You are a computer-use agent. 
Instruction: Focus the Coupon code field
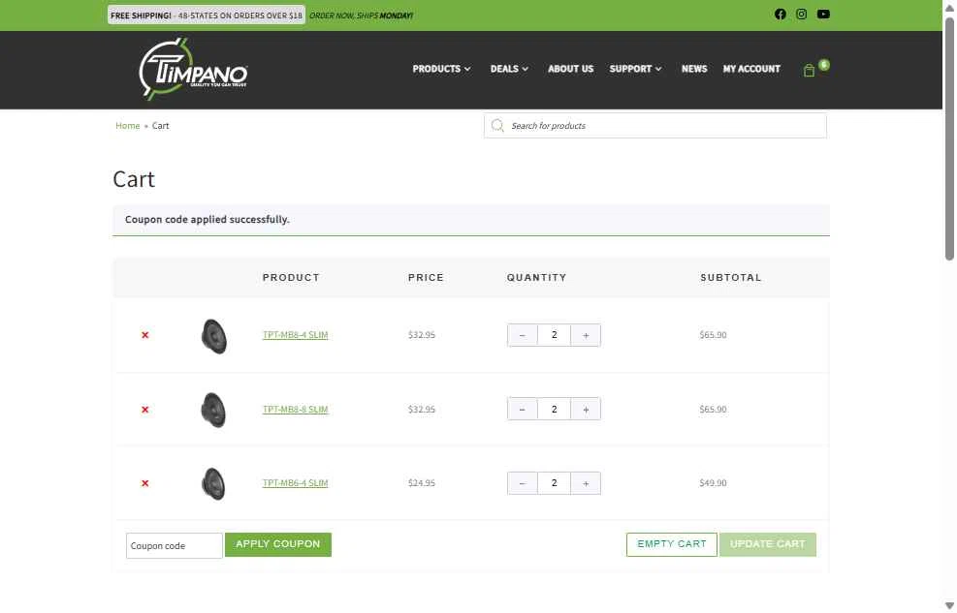[174, 545]
